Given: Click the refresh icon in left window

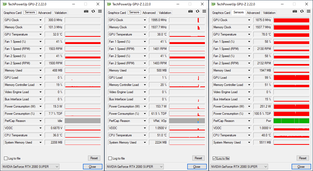Looking at the screenshot, I should click(93, 11).
